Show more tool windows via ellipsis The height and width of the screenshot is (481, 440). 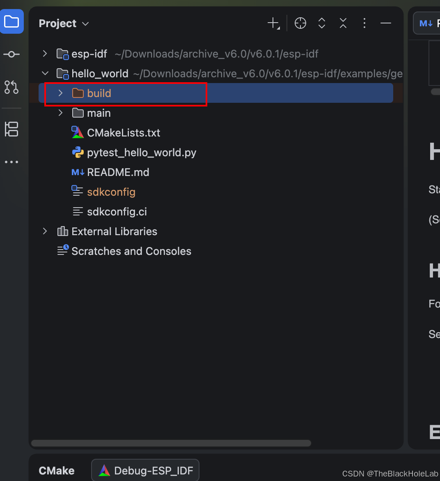pyautogui.click(x=11, y=162)
